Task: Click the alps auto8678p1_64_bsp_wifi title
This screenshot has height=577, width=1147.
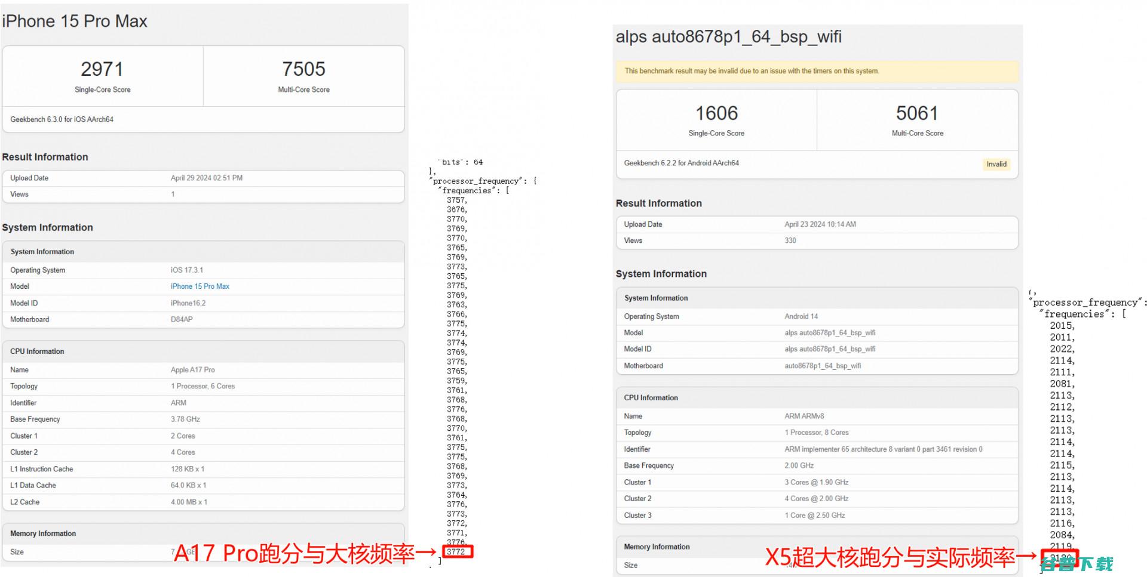Action: click(x=729, y=37)
